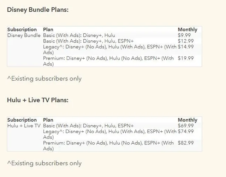The height and width of the screenshot is (177, 226).
Task: Click the Legacy plan text in Disney Bundle table
Action: point(110,50)
